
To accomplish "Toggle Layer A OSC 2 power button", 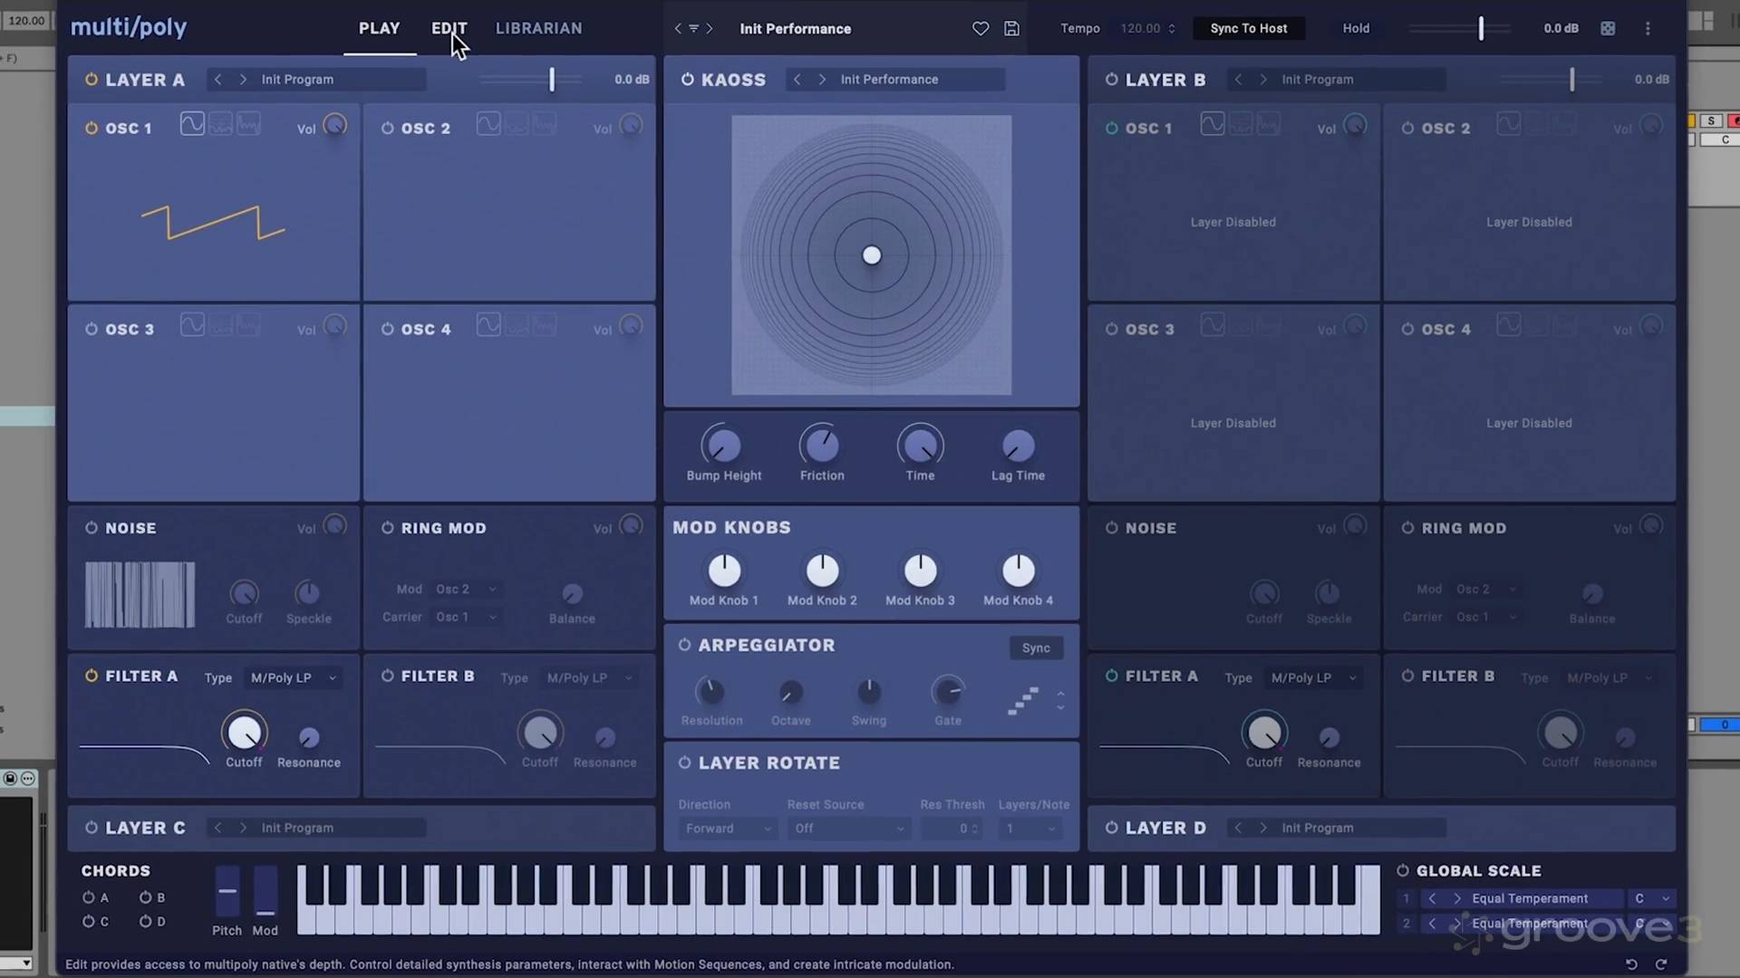I will point(387,129).
